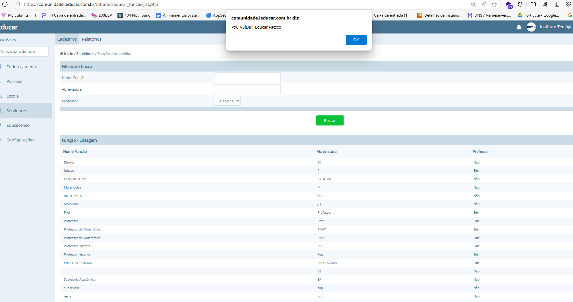Click the Reg abbreviation cell
The width and height of the screenshot is (573, 302).
[x=320, y=255]
